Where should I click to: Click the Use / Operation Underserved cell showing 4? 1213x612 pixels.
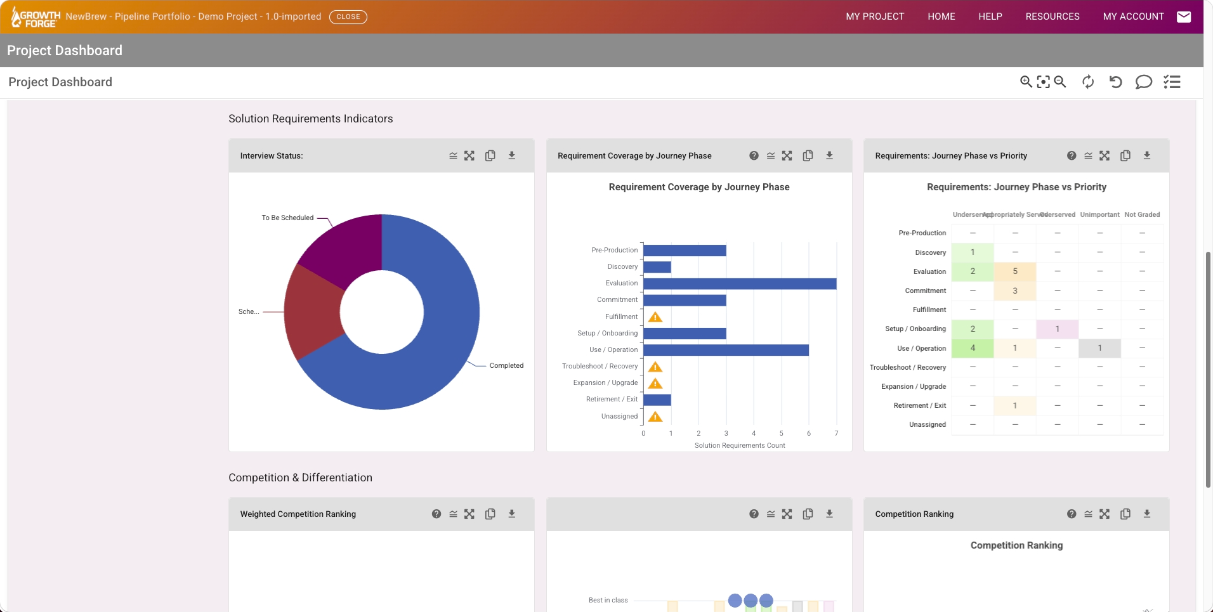(973, 348)
